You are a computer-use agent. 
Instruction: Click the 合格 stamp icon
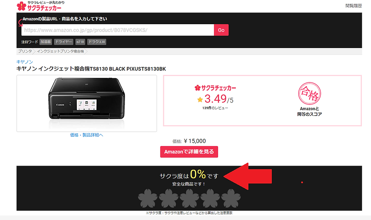(310, 94)
